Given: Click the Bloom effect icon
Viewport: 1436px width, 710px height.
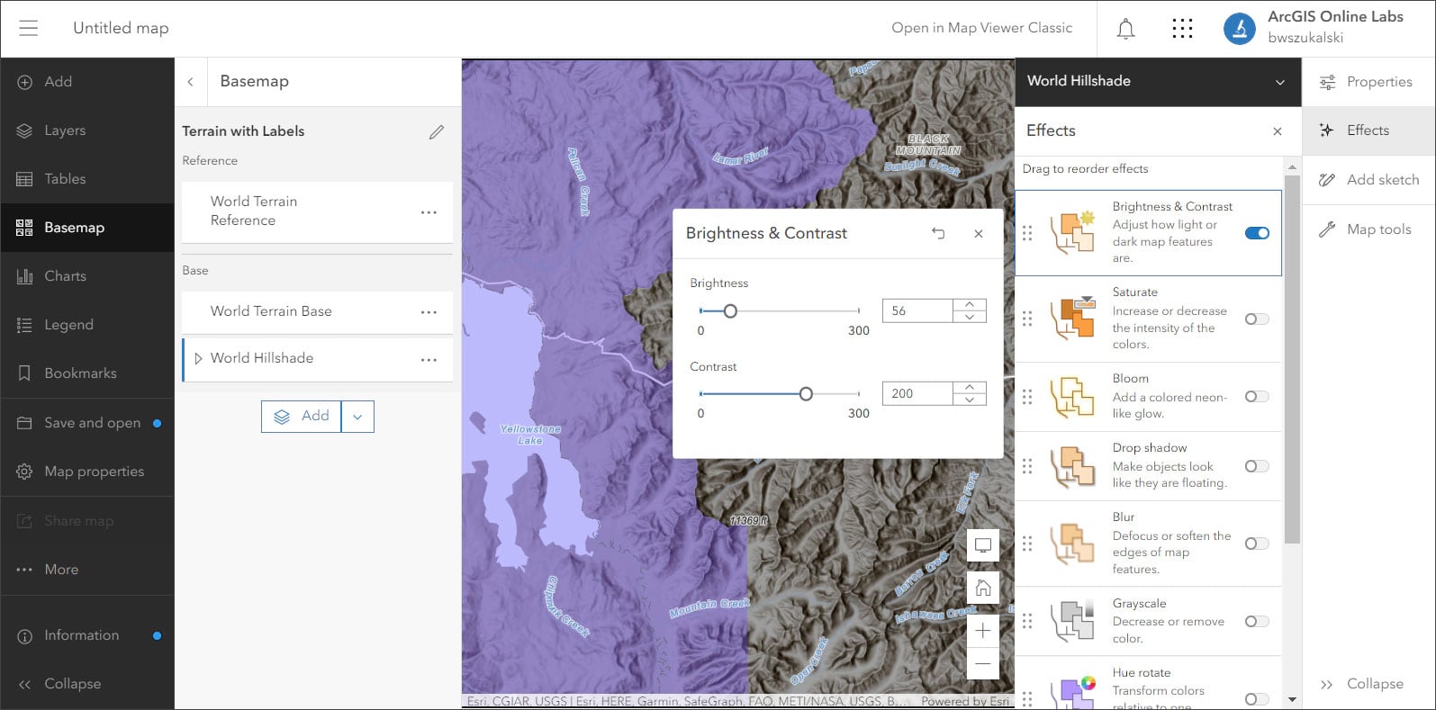Looking at the screenshot, I should pos(1072,397).
